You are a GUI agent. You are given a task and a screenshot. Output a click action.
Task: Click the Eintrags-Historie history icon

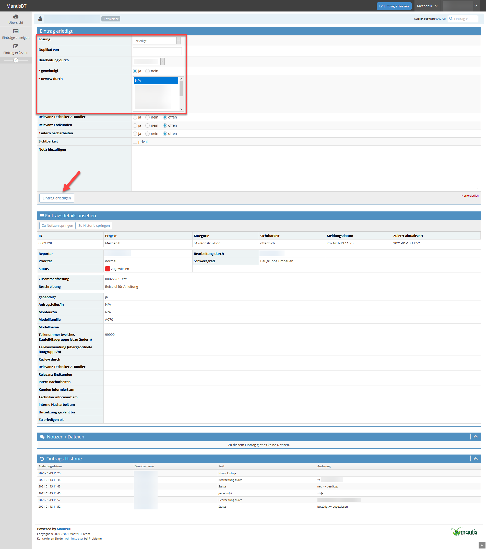(42, 459)
